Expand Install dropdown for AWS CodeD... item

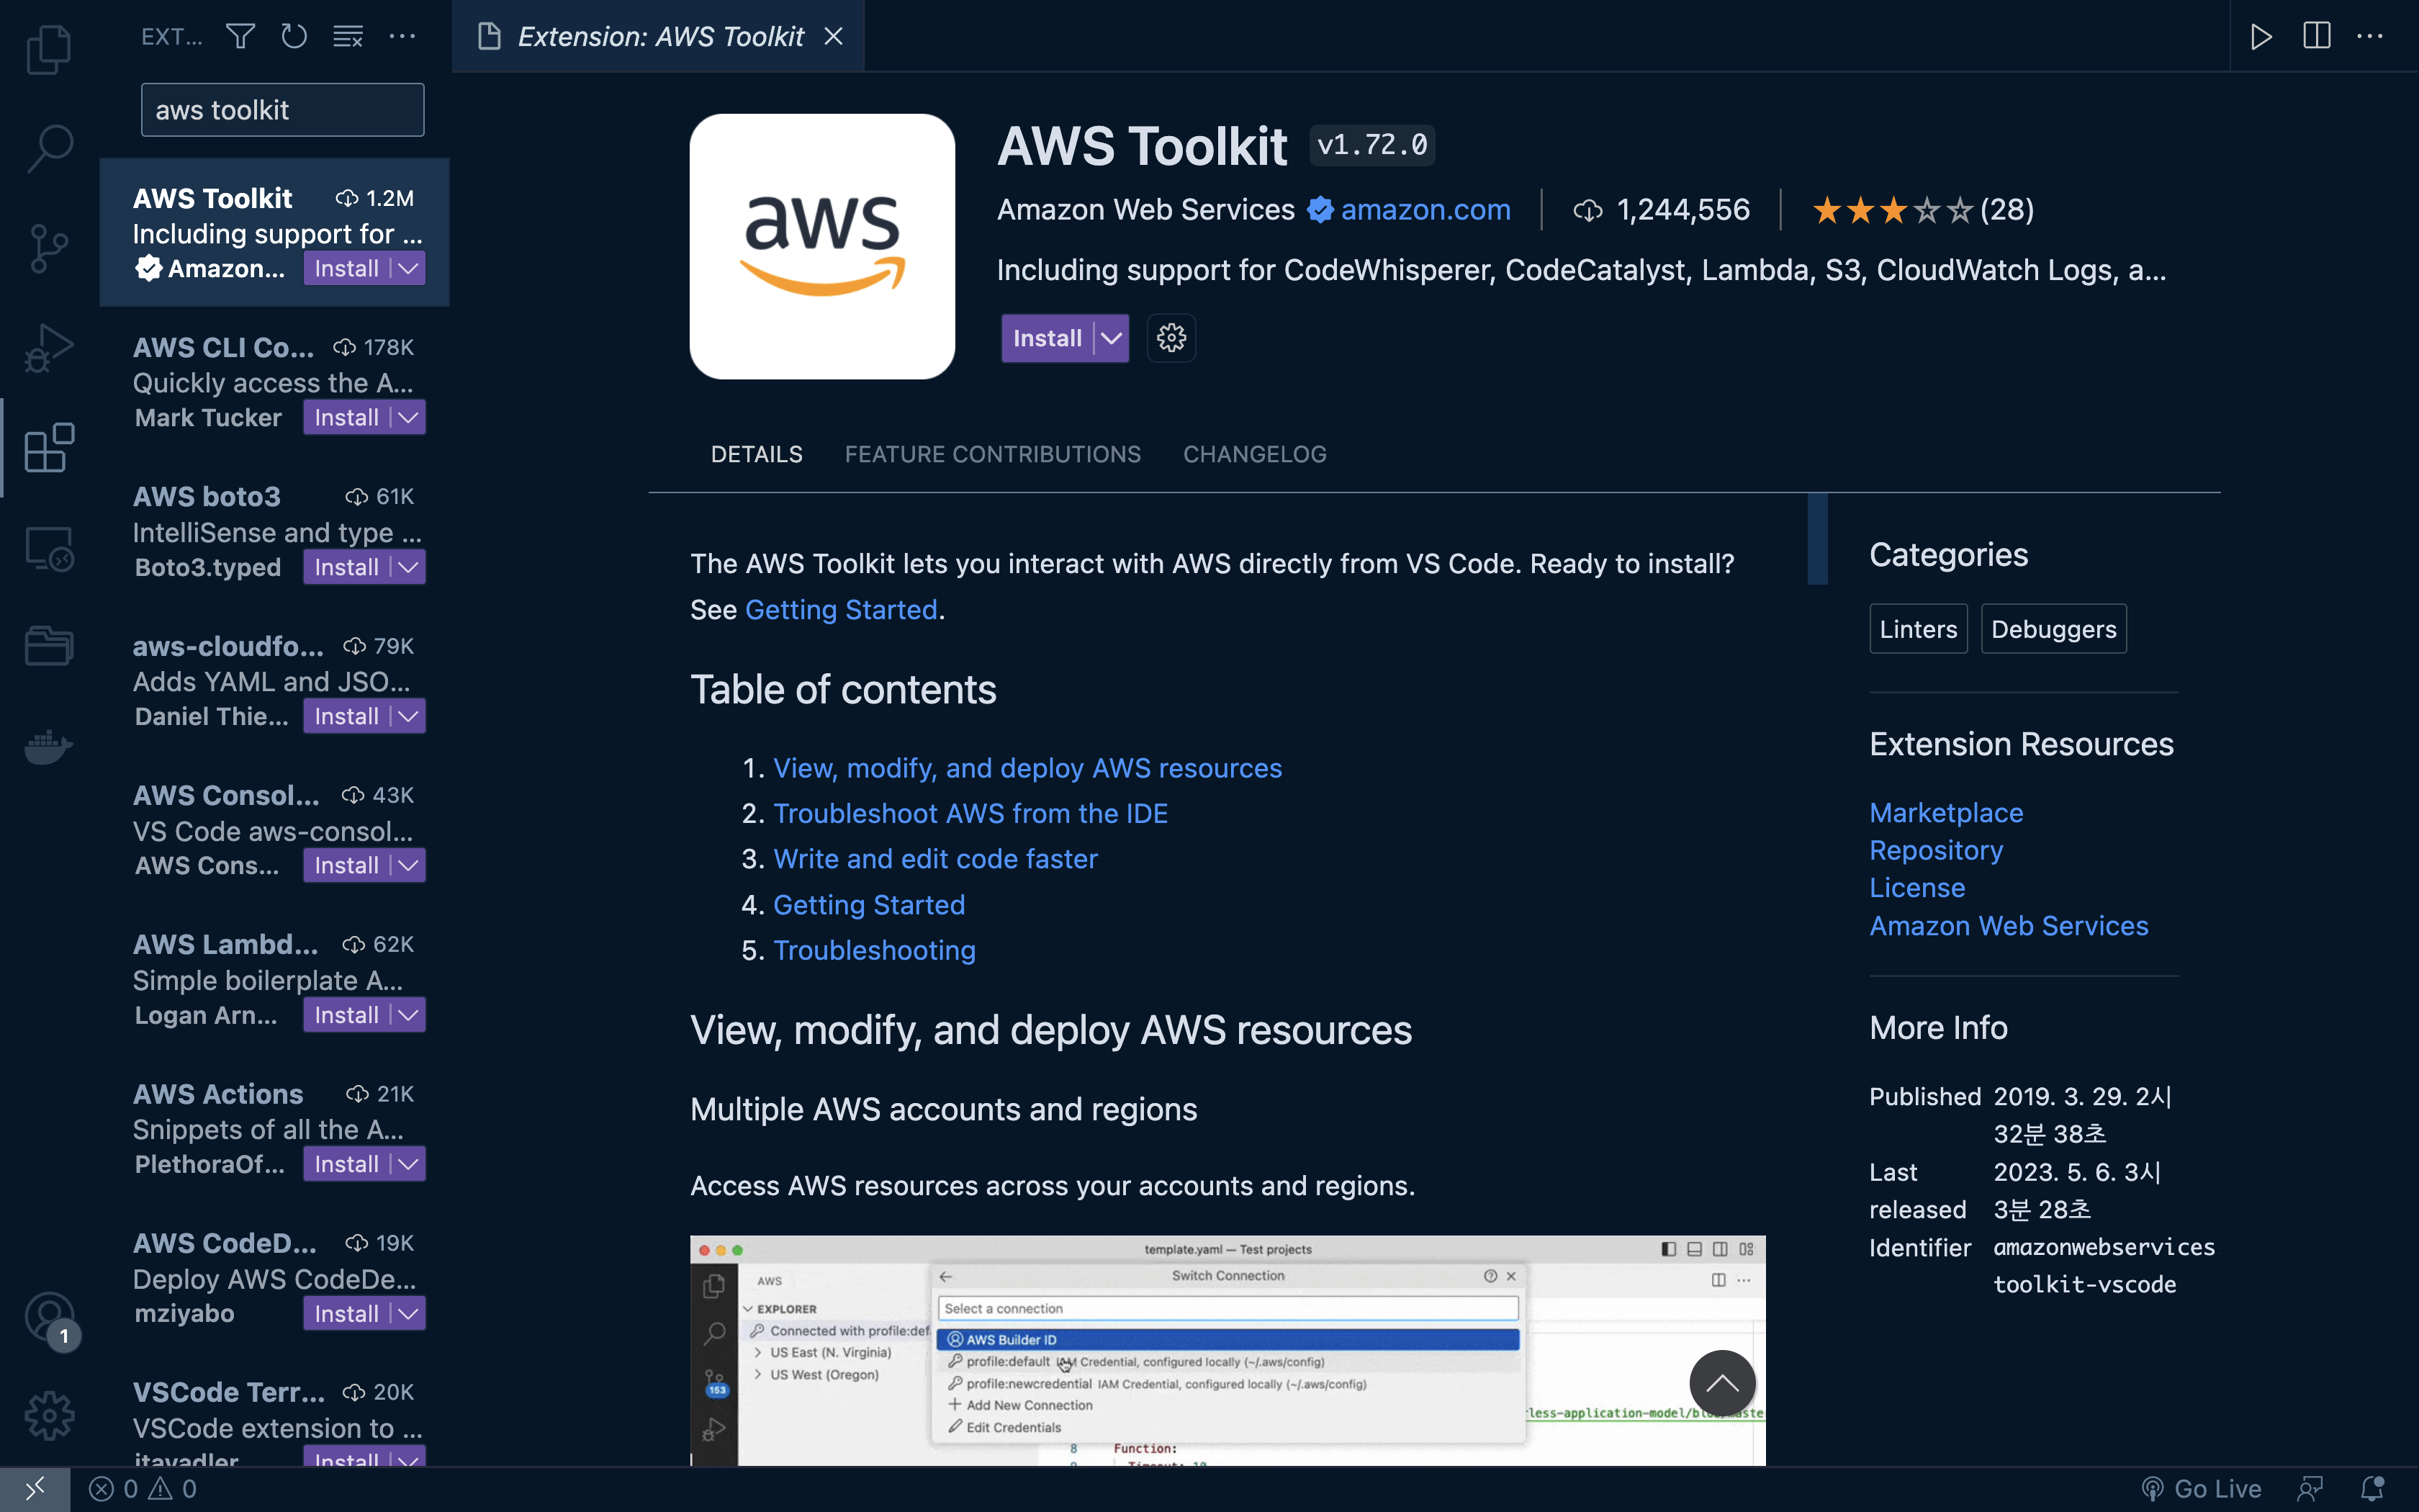pyautogui.click(x=407, y=1313)
